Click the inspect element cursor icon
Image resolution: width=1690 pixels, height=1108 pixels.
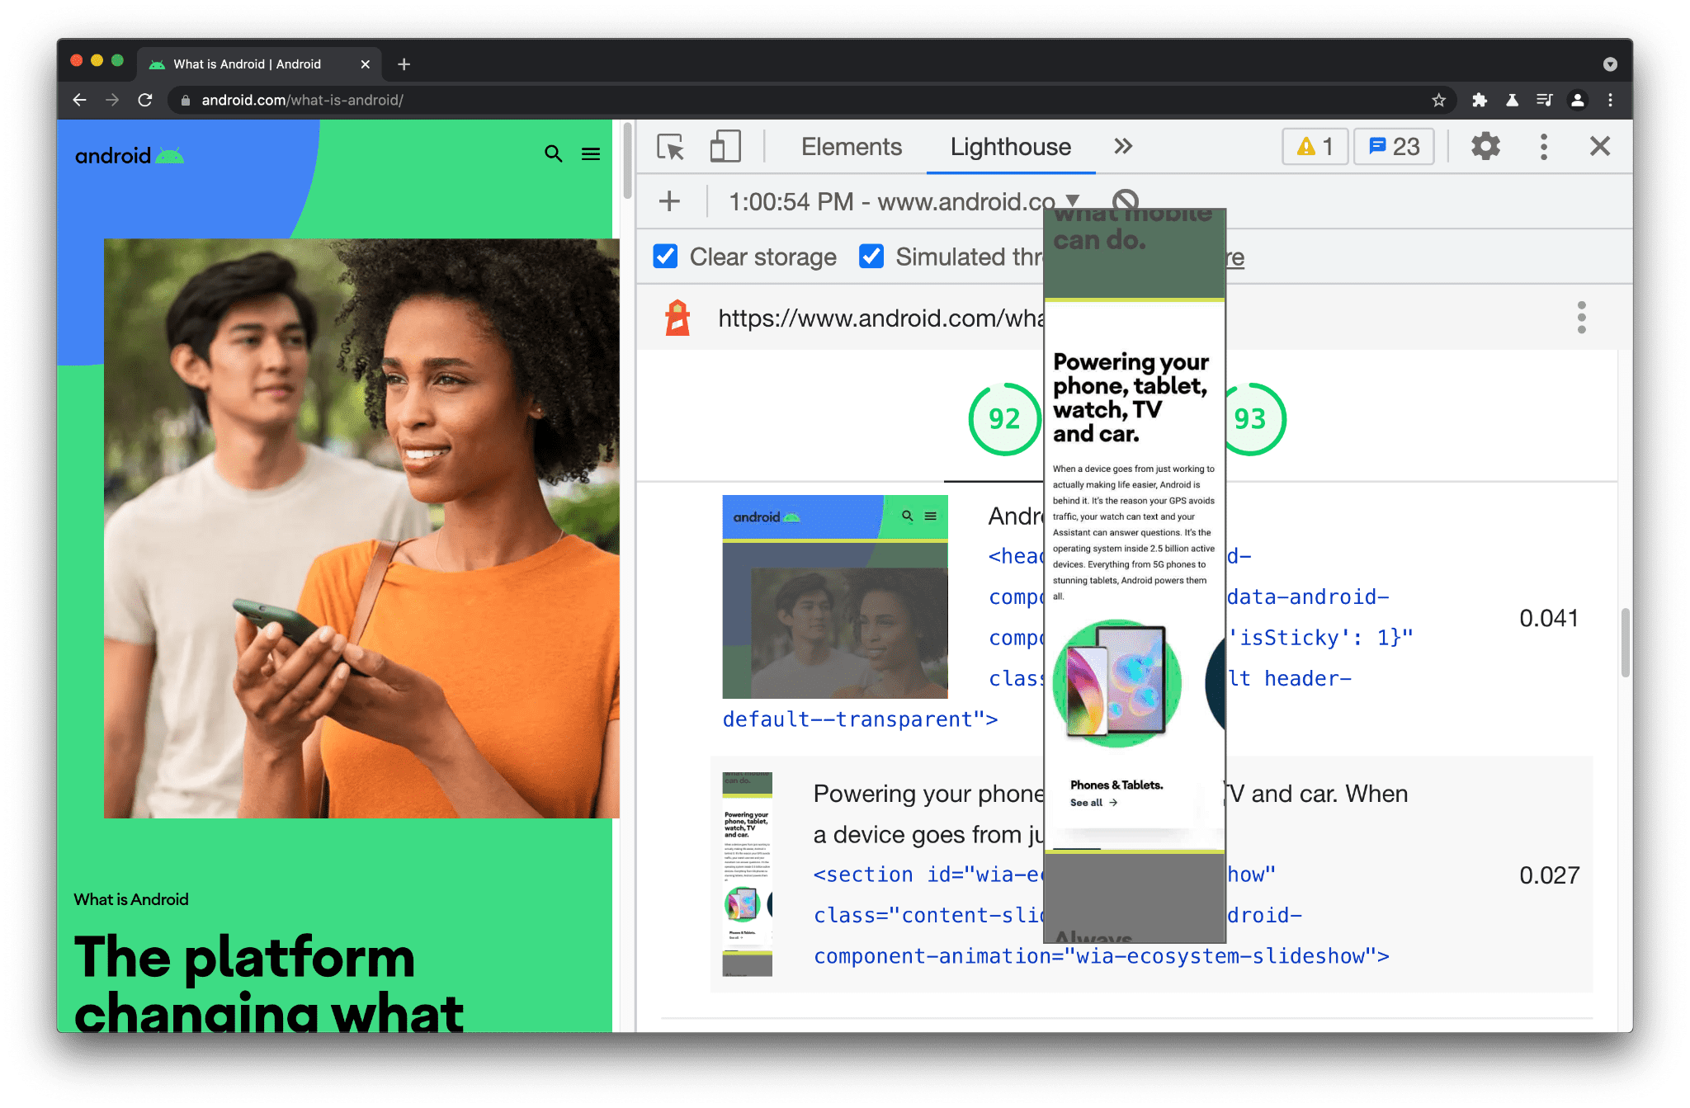click(669, 146)
